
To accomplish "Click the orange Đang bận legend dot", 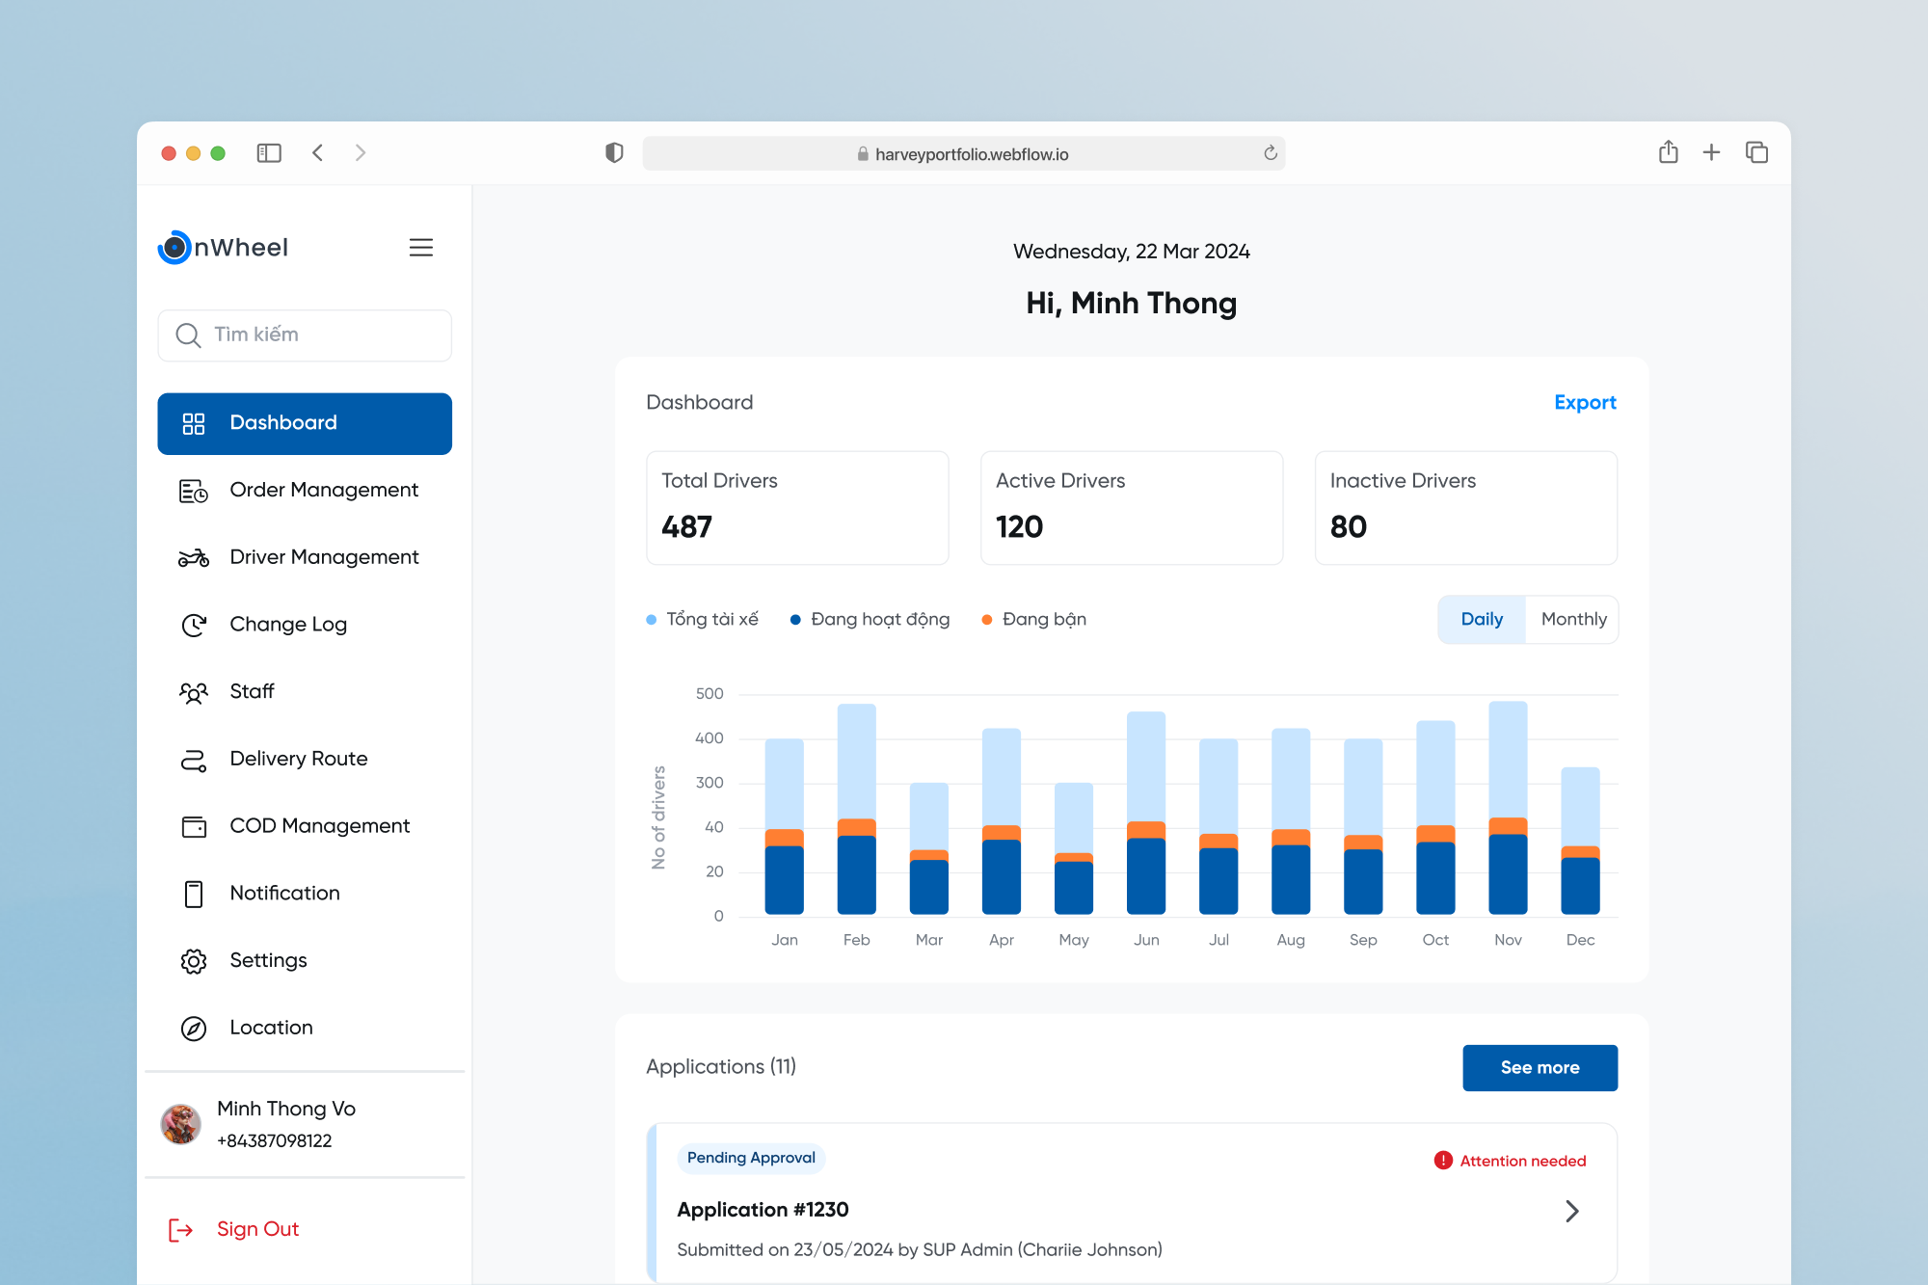I will pyautogui.click(x=986, y=620).
